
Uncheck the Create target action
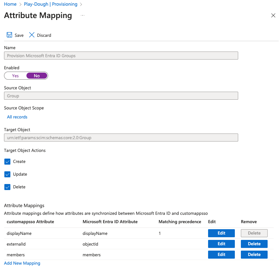7,162
